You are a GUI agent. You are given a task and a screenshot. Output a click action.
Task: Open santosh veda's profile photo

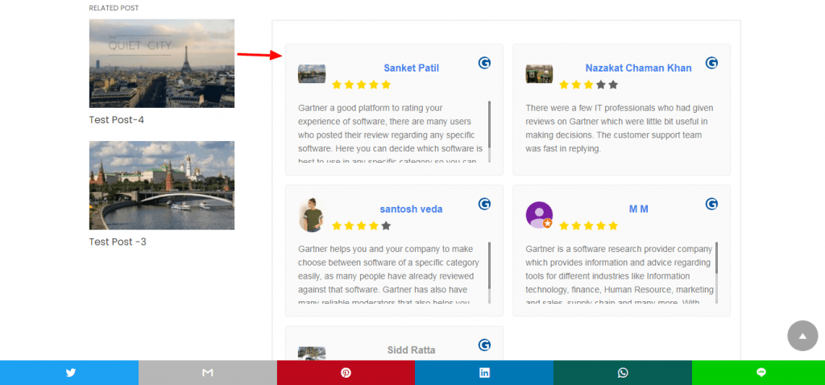pyautogui.click(x=312, y=214)
